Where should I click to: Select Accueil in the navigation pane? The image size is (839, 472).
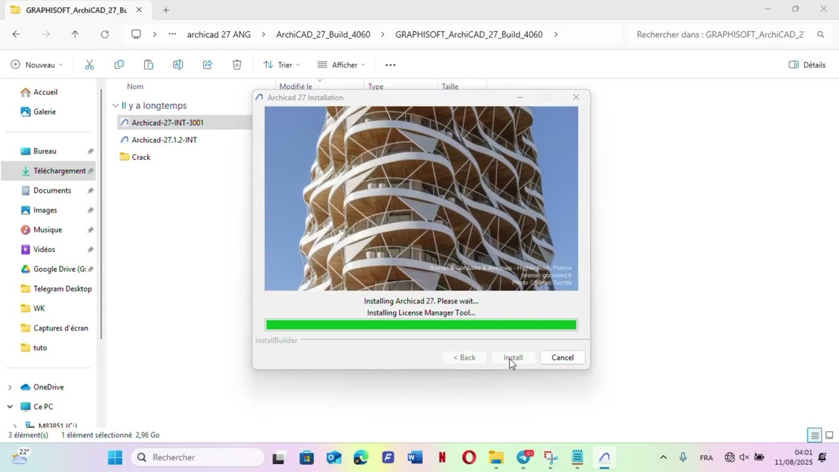[x=45, y=92]
